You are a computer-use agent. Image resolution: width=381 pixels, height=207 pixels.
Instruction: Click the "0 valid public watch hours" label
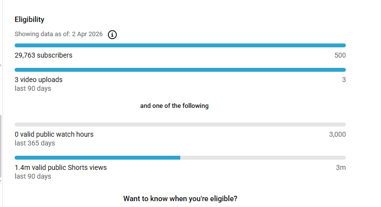click(x=54, y=134)
